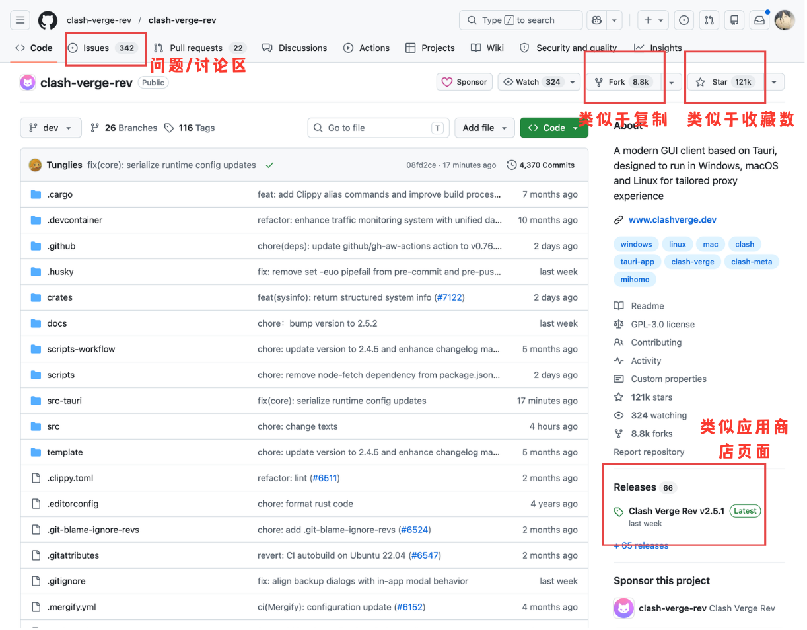Image resolution: width=807 pixels, height=630 pixels.
Task: Open the Insights tab
Action: [x=658, y=48]
